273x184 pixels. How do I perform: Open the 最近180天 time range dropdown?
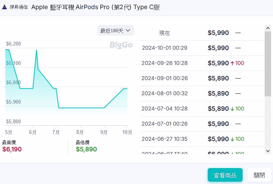coord(115,30)
